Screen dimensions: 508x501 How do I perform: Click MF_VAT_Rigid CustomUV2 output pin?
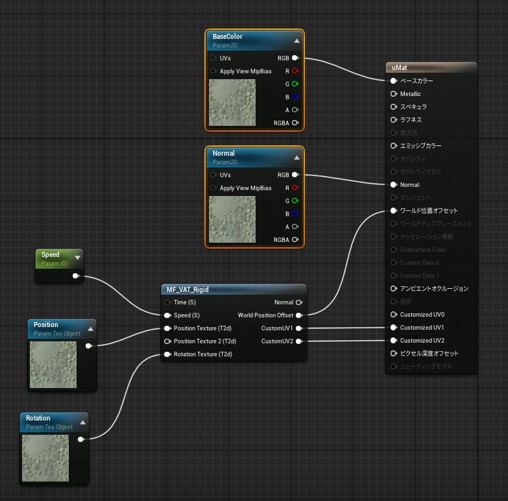click(x=299, y=341)
